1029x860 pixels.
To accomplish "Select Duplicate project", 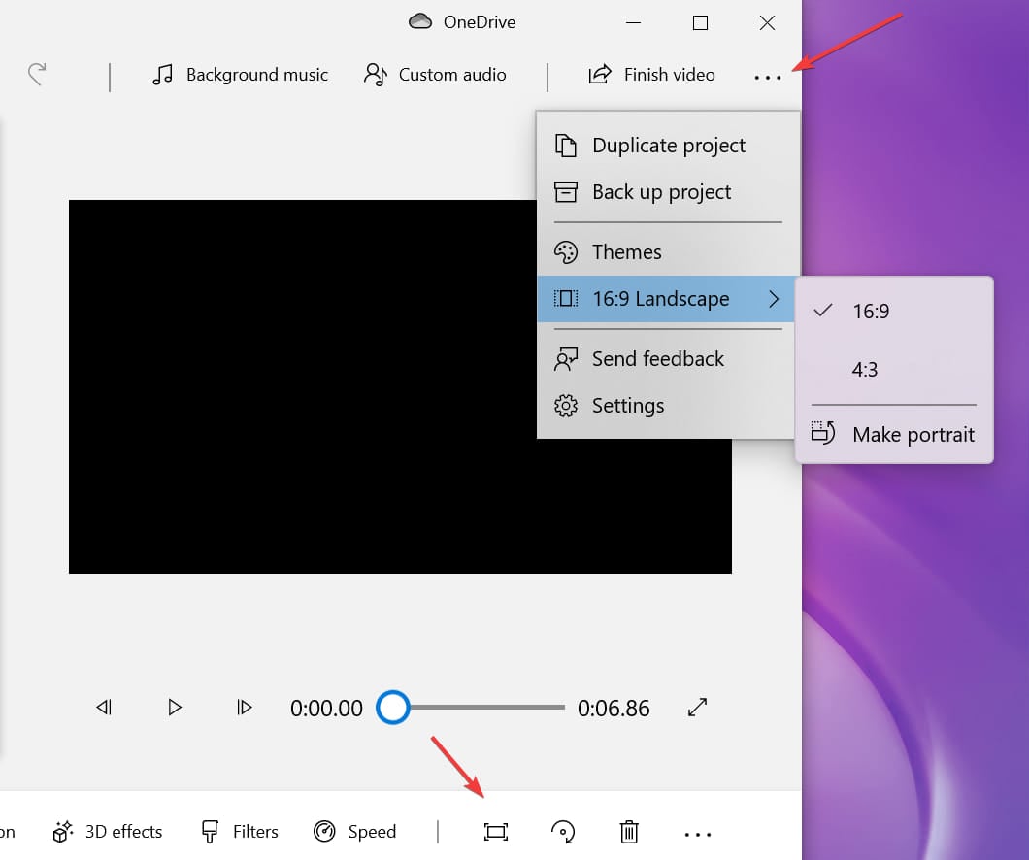I will pyautogui.click(x=668, y=145).
